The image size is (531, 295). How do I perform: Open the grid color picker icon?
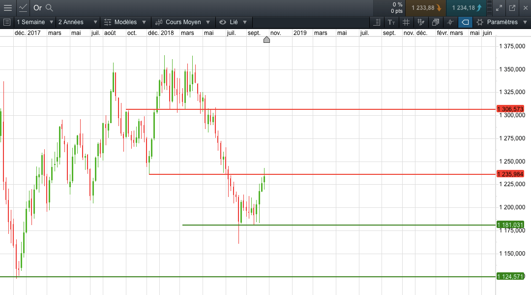(x=420, y=22)
